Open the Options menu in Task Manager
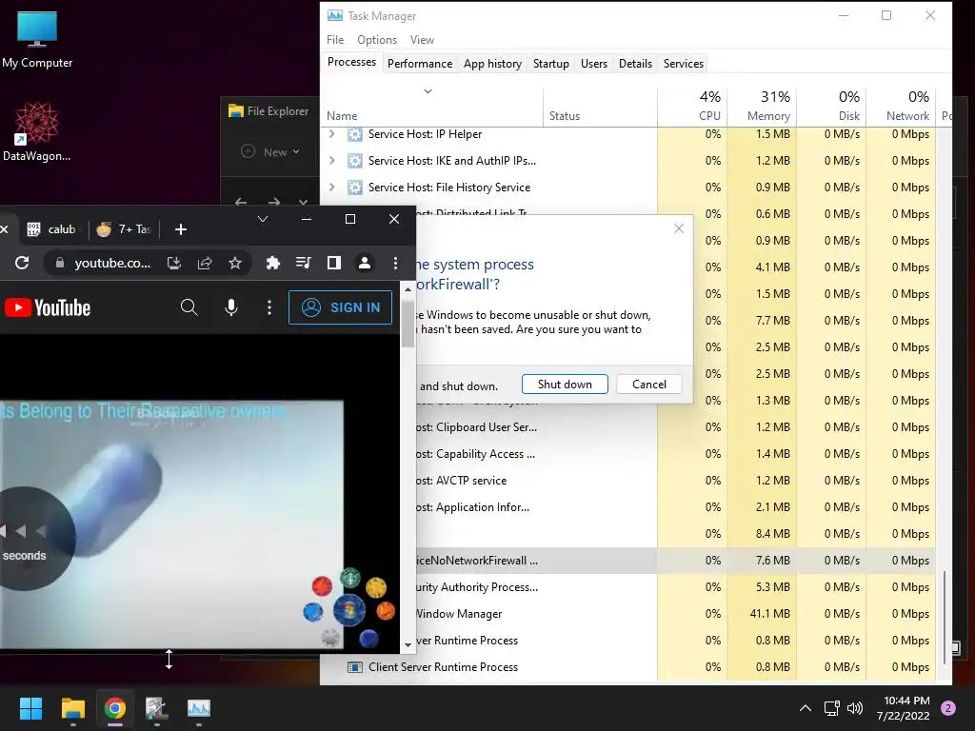The height and width of the screenshot is (731, 975). click(x=377, y=40)
